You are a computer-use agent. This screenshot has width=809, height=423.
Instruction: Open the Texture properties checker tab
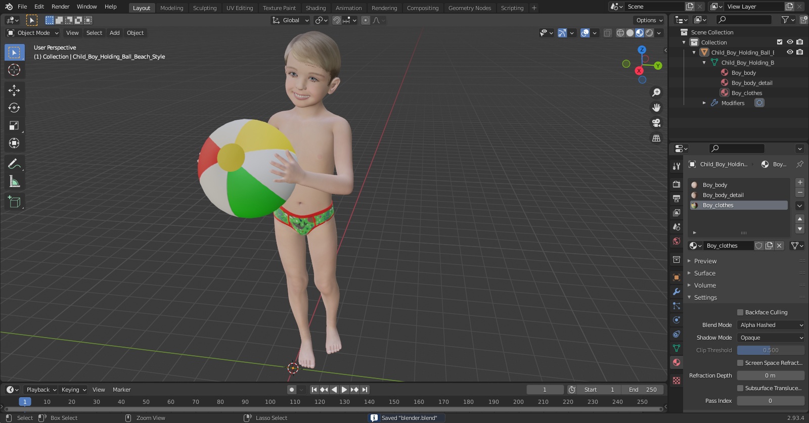[x=677, y=380]
